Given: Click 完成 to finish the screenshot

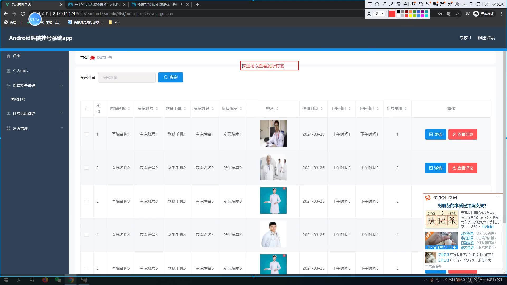Looking at the screenshot, I should (x=498, y=4).
